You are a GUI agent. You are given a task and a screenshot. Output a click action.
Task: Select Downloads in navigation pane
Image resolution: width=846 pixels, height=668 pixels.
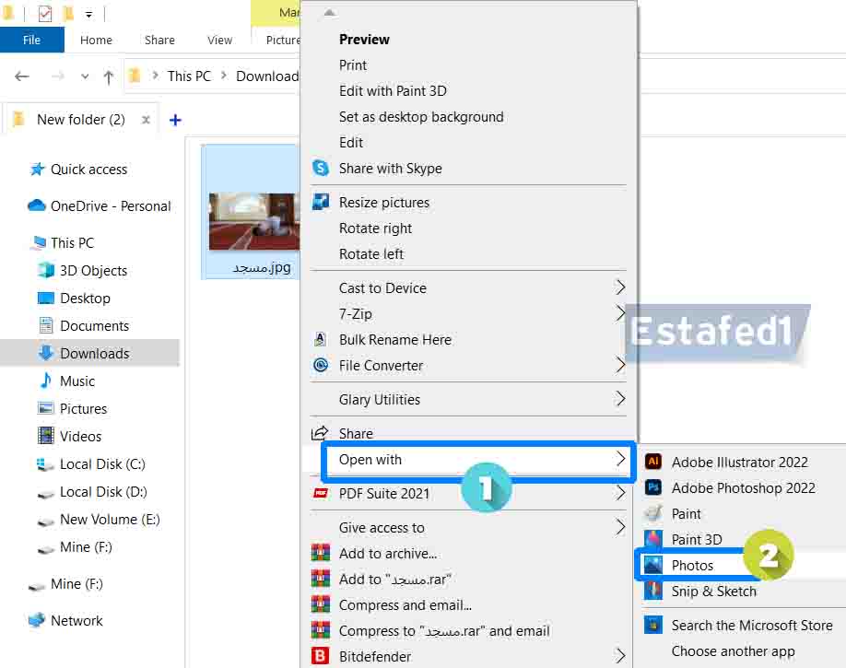click(94, 354)
